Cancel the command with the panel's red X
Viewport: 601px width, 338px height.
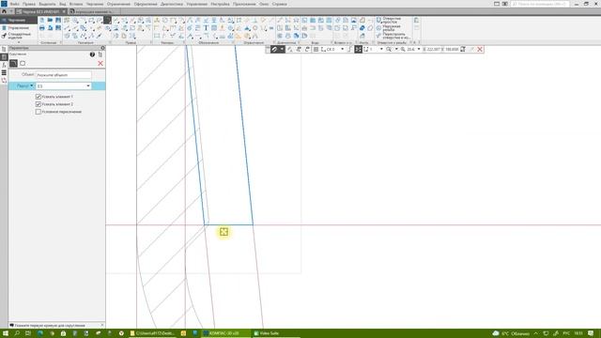[x=100, y=63]
